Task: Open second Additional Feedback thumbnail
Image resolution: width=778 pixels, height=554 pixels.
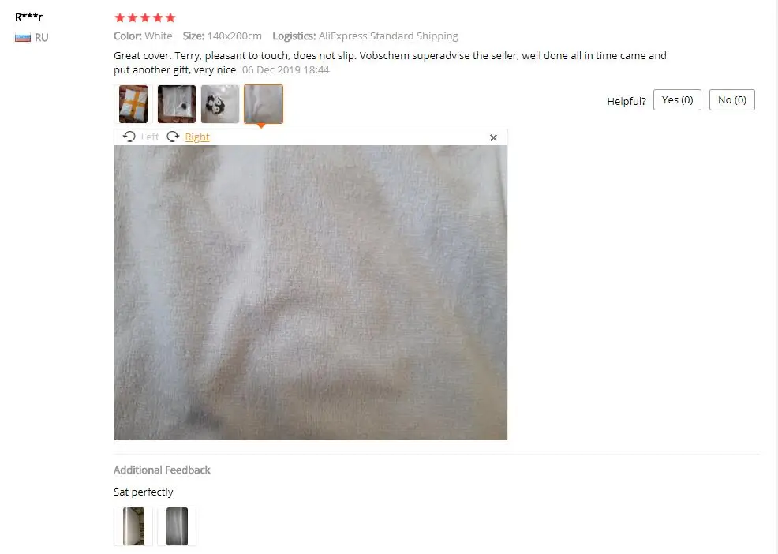Action: pyautogui.click(x=177, y=526)
